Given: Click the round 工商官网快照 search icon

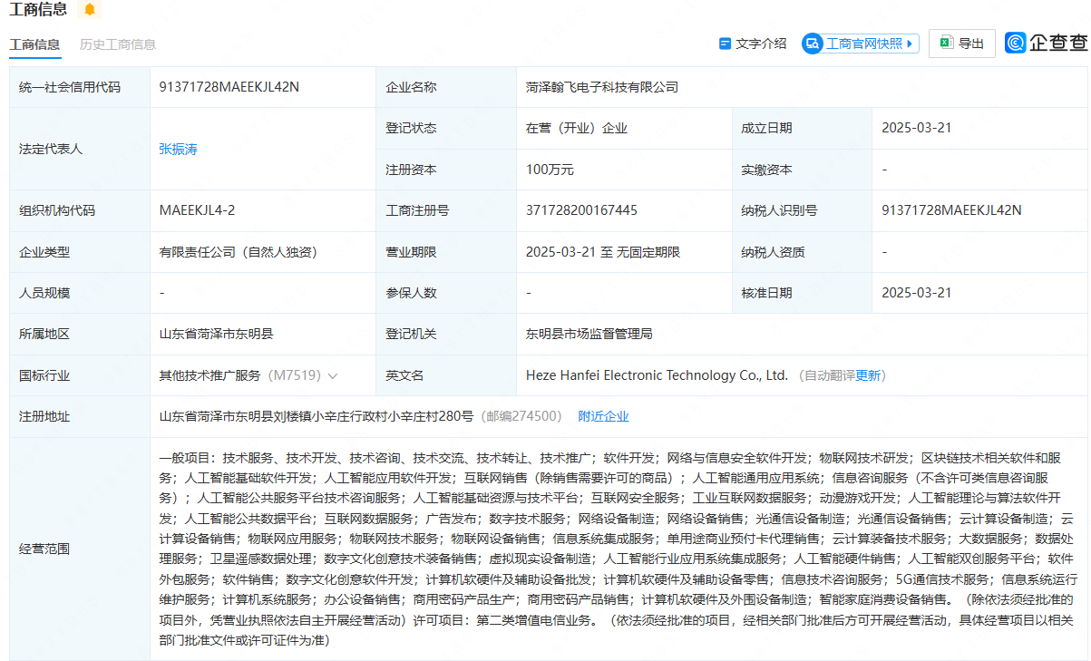Looking at the screenshot, I should [x=813, y=44].
